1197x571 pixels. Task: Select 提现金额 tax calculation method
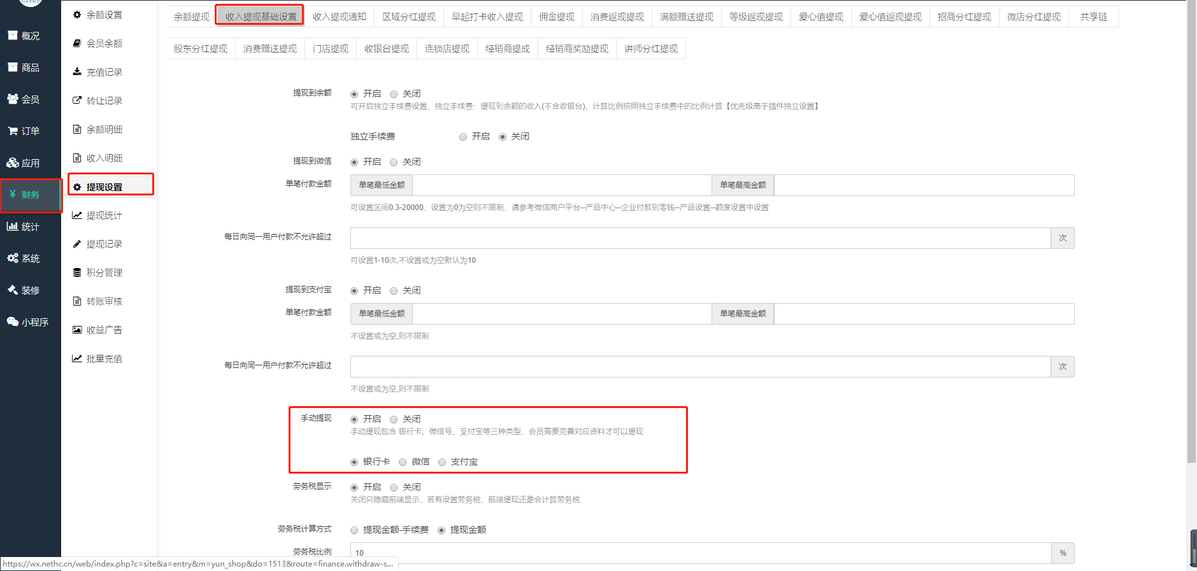[441, 530]
